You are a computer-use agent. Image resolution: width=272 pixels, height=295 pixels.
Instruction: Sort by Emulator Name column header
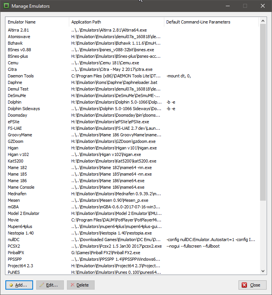[x=37, y=22]
